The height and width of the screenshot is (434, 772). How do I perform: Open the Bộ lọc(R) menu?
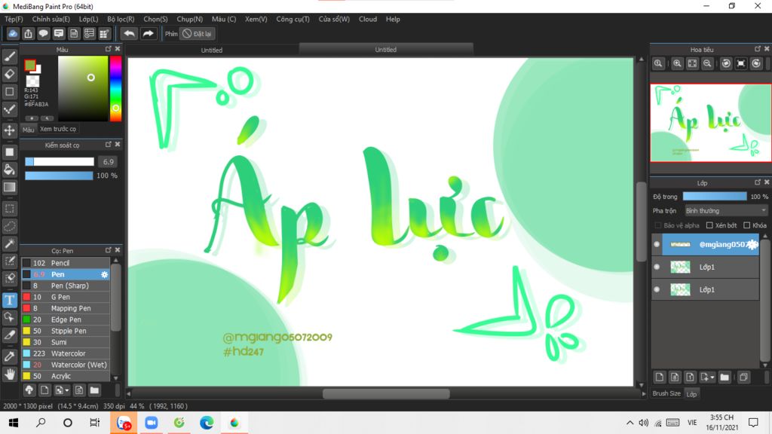click(x=121, y=19)
